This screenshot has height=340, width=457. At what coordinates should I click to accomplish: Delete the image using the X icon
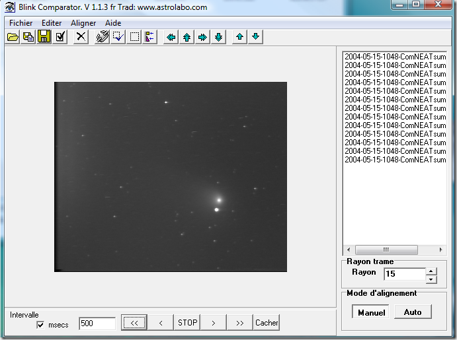tap(81, 37)
